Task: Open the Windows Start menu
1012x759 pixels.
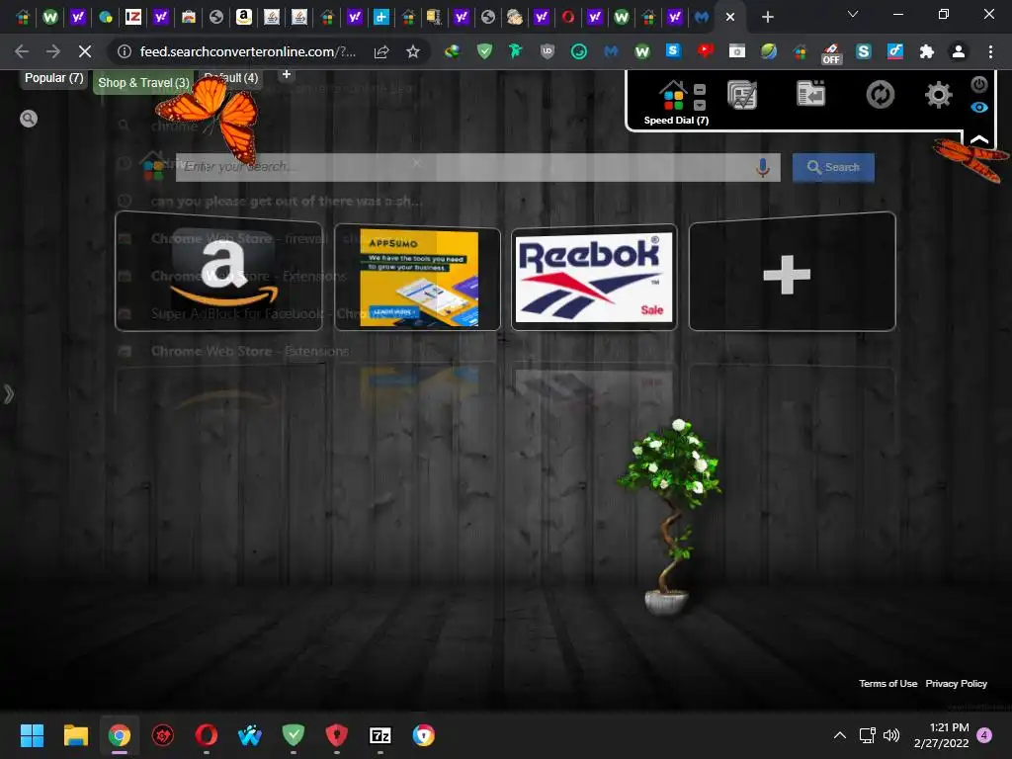Action: click(x=32, y=735)
